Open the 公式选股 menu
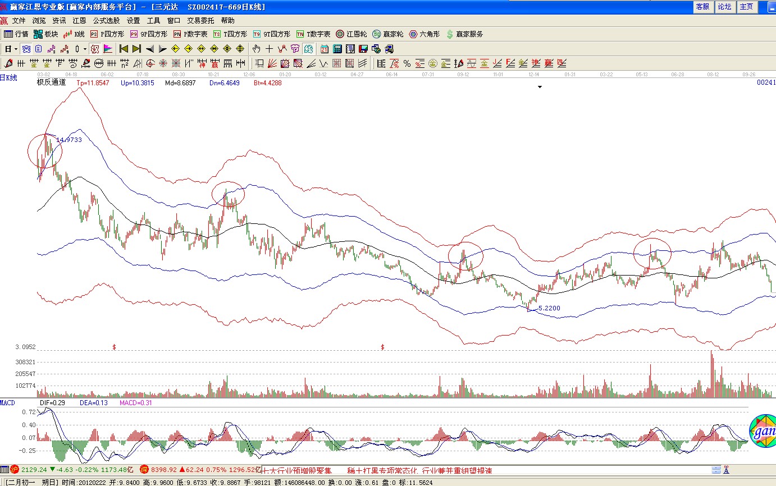This screenshot has height=486, width=776. click(106, 21)
